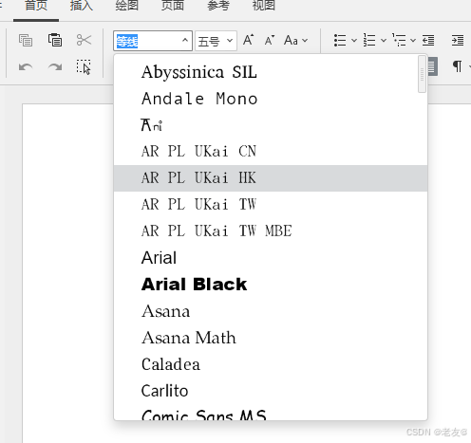Open the bullet list style arrow
Viewport: 471px width, 443px height.
tap(354, 41)
